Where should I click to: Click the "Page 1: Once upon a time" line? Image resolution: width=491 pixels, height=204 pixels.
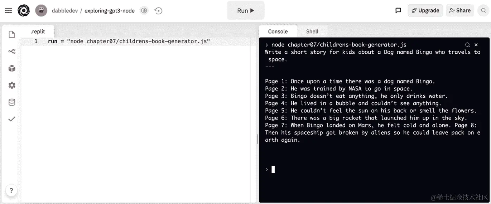(350, 81)
